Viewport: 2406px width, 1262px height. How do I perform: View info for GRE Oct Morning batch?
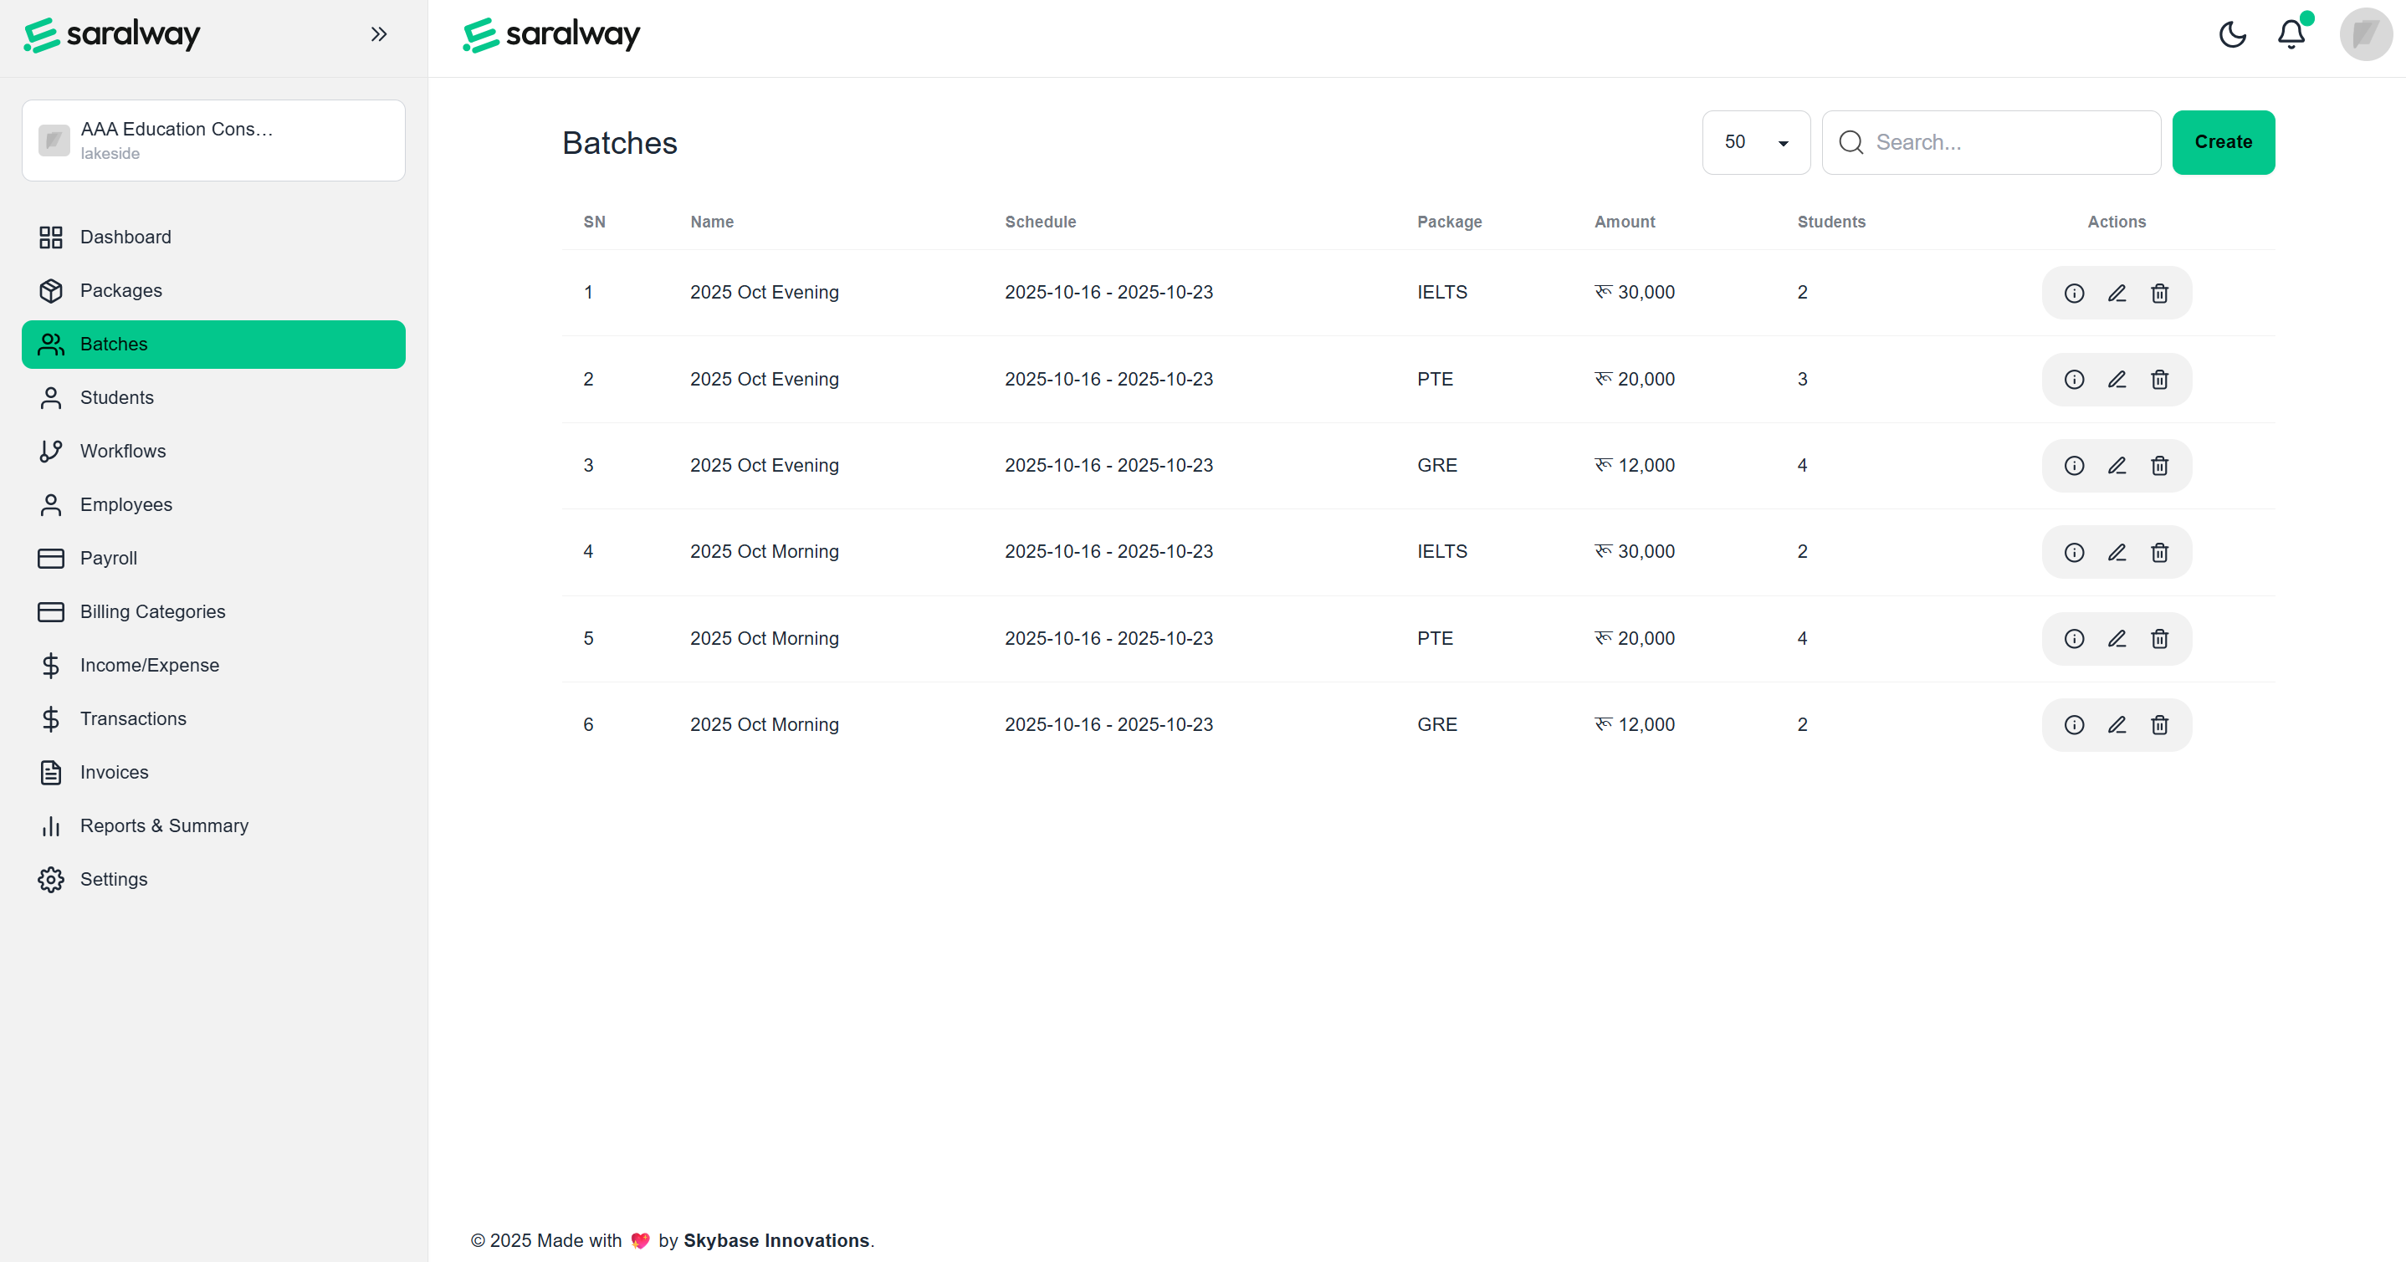tap(2074, 725)
